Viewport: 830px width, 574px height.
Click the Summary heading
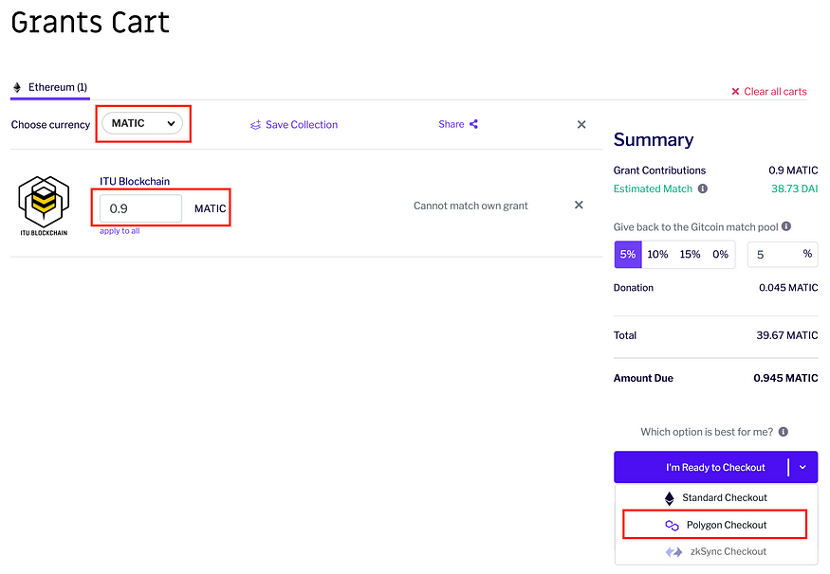tap(654, 139)
